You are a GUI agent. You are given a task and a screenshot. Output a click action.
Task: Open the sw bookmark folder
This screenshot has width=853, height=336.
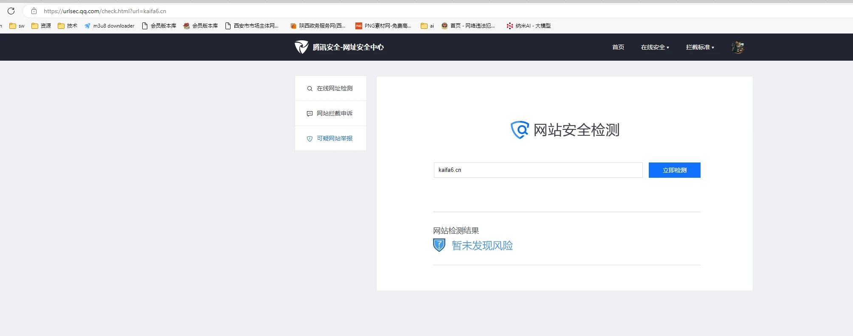point(17,26)
